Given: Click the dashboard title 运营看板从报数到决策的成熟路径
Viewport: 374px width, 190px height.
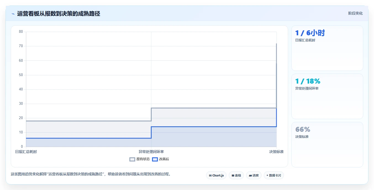Looking at the screenshot, I should (x=59, y=14).
